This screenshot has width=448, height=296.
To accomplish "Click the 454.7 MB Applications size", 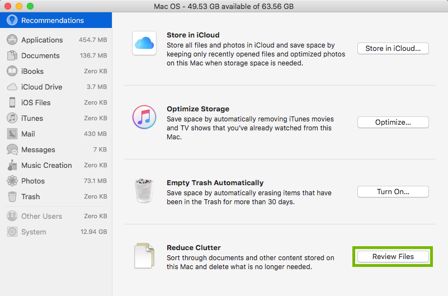I will point(93,40).
